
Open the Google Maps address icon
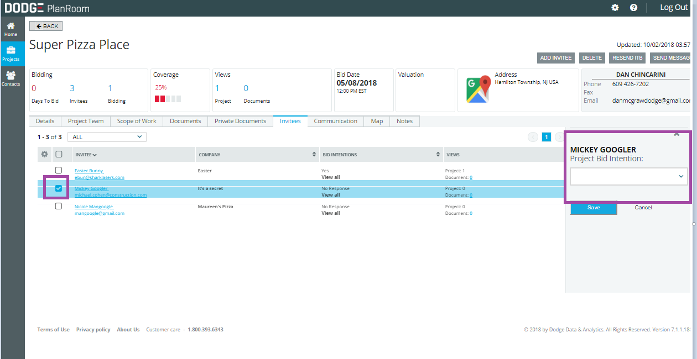point(478,89)
